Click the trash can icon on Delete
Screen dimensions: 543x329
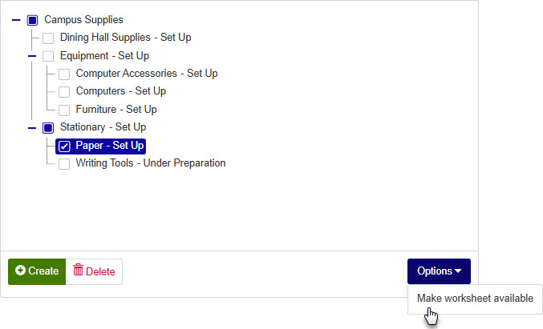78,271
